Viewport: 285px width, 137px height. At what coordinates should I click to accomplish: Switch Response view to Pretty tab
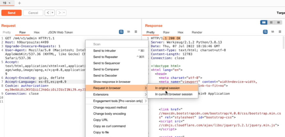tap(150, 32)
